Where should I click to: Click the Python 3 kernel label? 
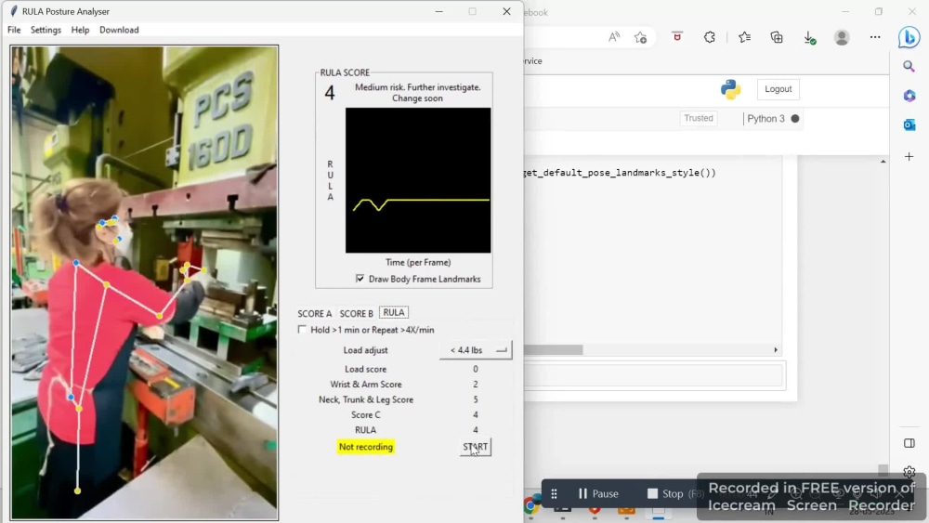tap(765, 119)
